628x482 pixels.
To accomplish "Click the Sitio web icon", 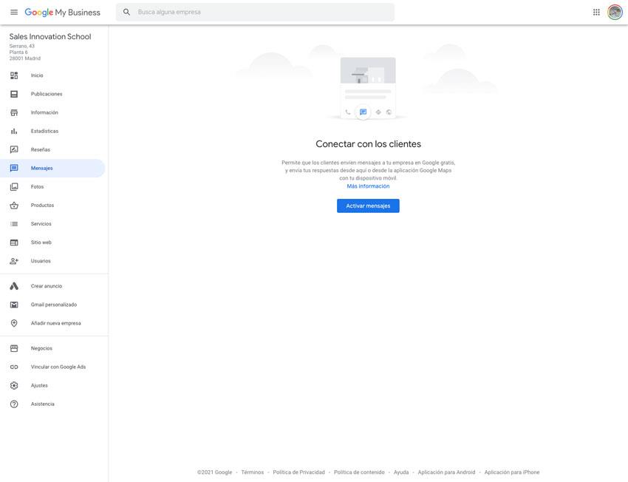I will tap(14, 242).
